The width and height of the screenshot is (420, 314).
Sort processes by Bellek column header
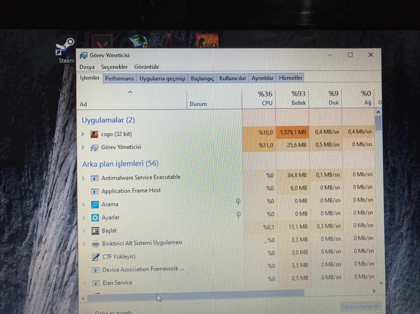coord(292,98)
